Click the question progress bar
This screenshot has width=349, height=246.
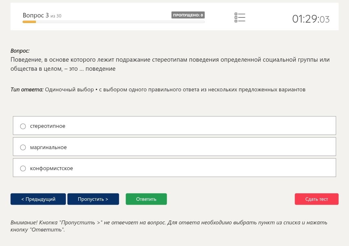tap(113, 22)
